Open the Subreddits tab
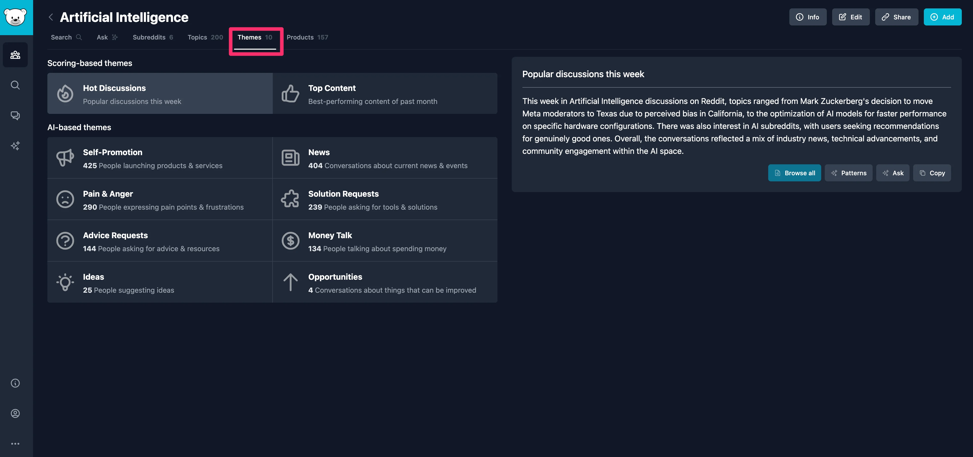 [x=153, y=37]
